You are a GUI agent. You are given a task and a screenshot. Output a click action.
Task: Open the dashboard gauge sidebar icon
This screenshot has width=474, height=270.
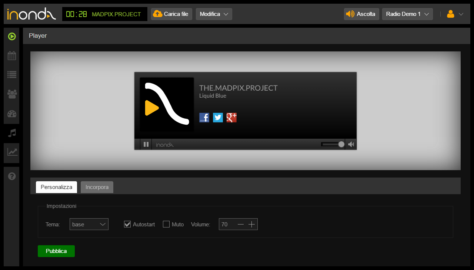[x=12, y=114]
